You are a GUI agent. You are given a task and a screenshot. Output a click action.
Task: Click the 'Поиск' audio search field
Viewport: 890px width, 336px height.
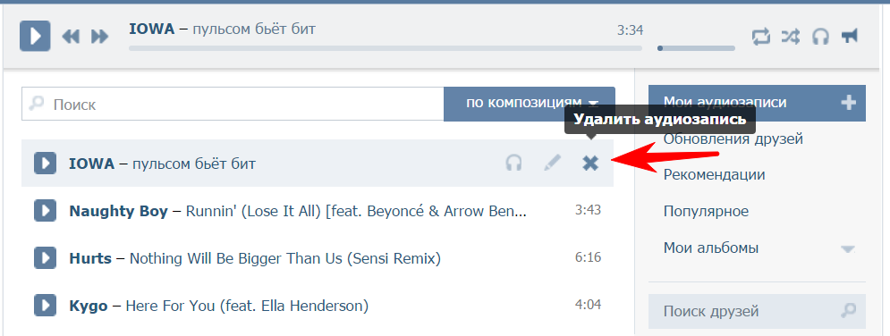[x=233, y=104]
